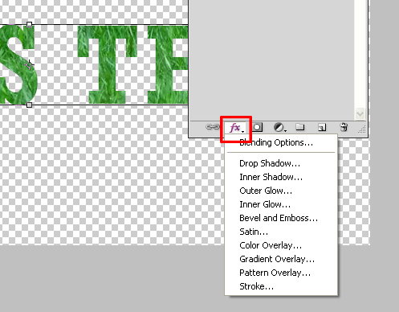Choose Blending Options from the menu
Screen dimensions: 399x312
tap(276, 142)
